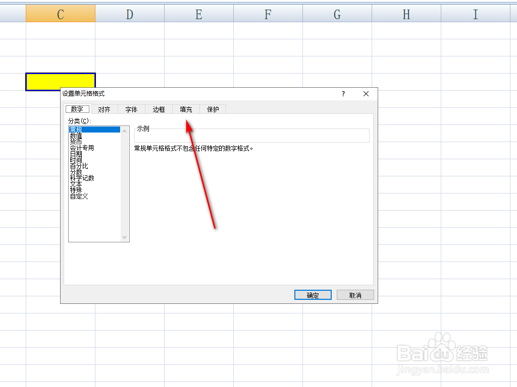Select column C header
Viewport: 517px width, 387px height.
[61, 14]
